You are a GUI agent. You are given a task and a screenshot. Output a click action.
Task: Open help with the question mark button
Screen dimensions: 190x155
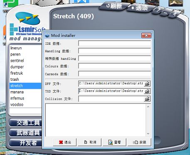(x=158, y=10)
